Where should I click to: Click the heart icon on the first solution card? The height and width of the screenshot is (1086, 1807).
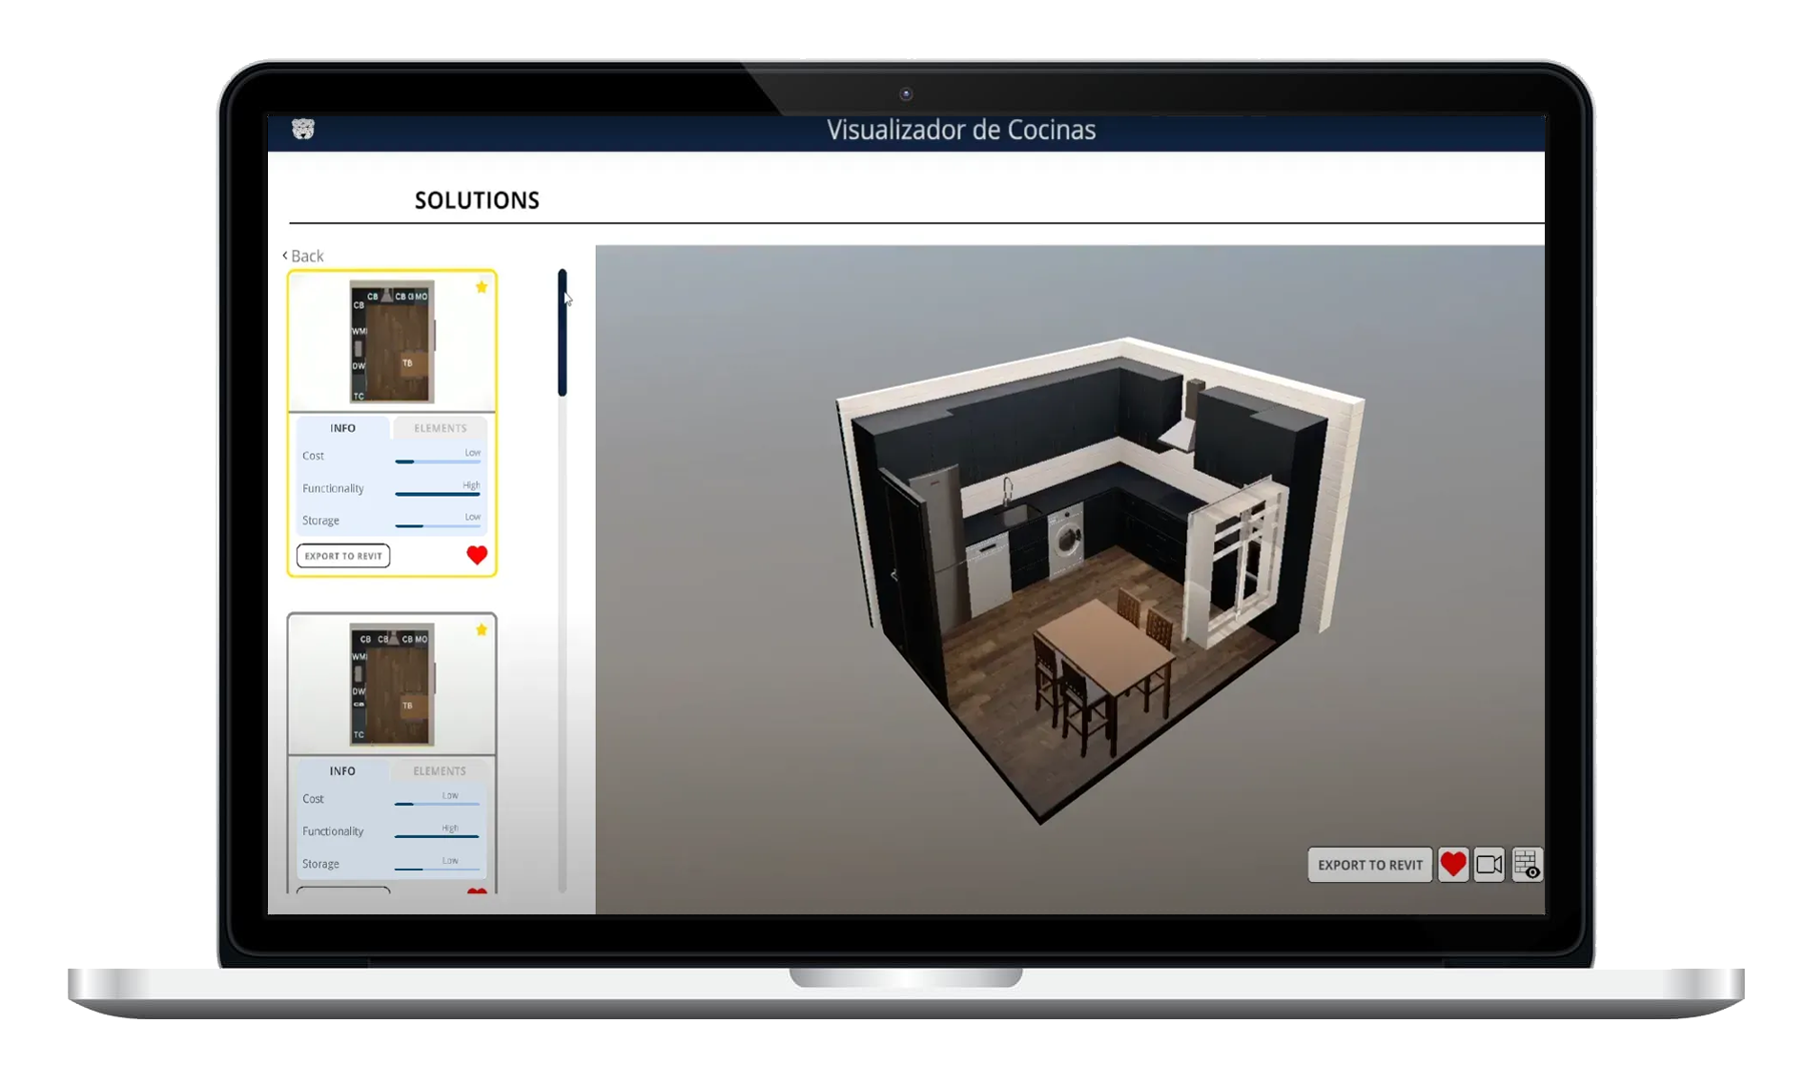point(476,553)
